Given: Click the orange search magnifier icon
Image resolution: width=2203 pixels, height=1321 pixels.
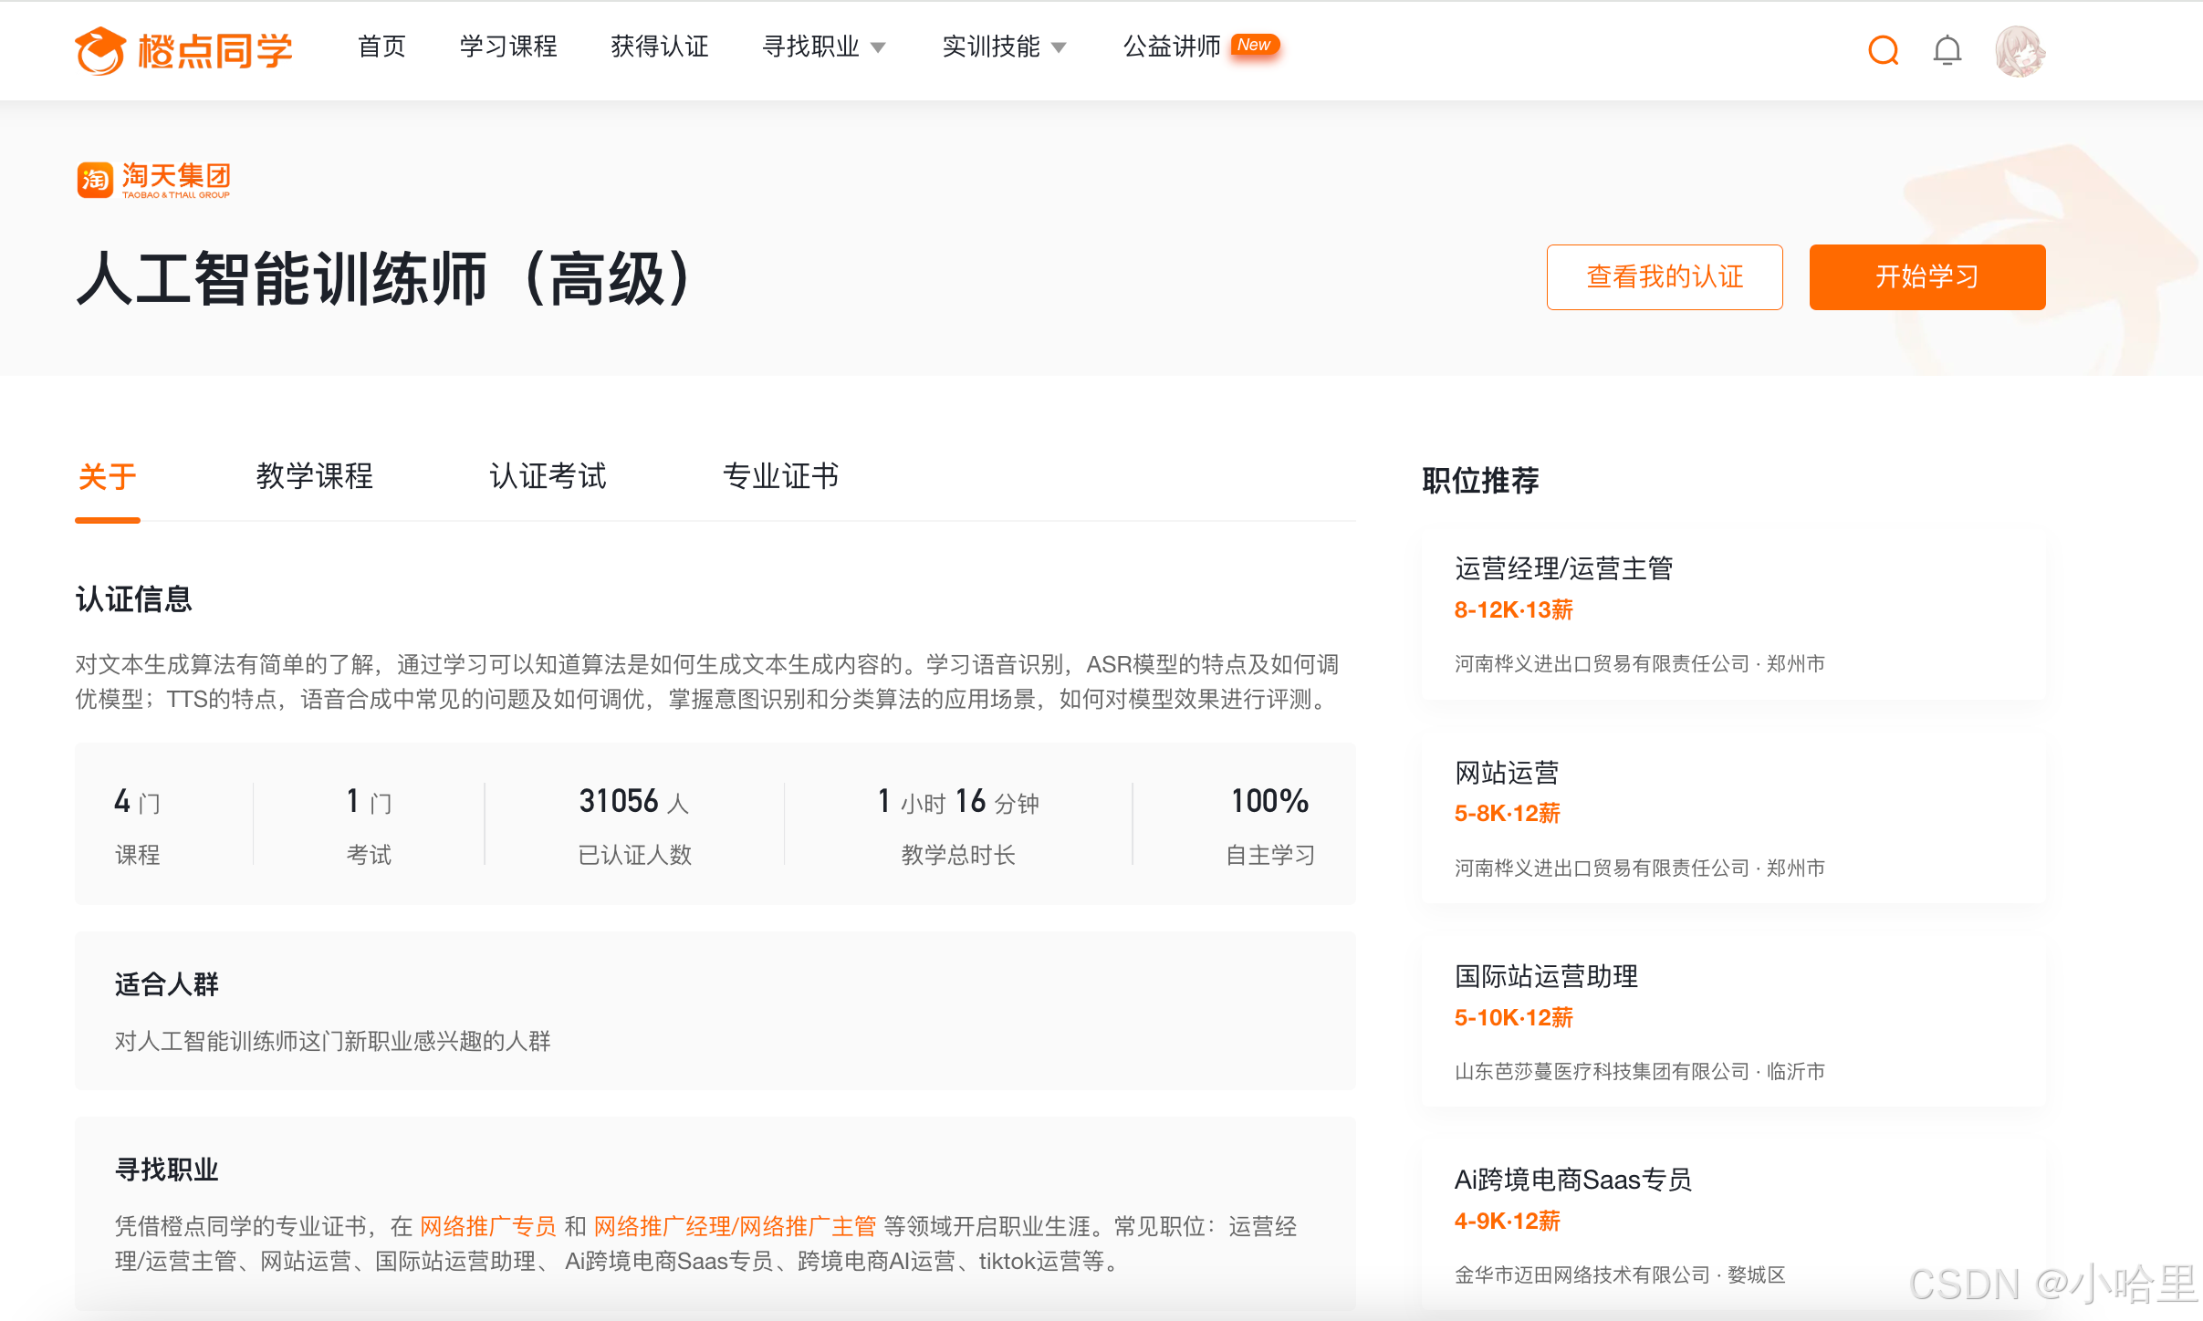Looking at the screenshot, I should pyautogui.click(x=1883, y=50).
